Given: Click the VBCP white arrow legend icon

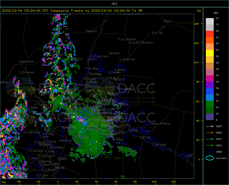Looking at the screenshot, I should click(210, 126).
